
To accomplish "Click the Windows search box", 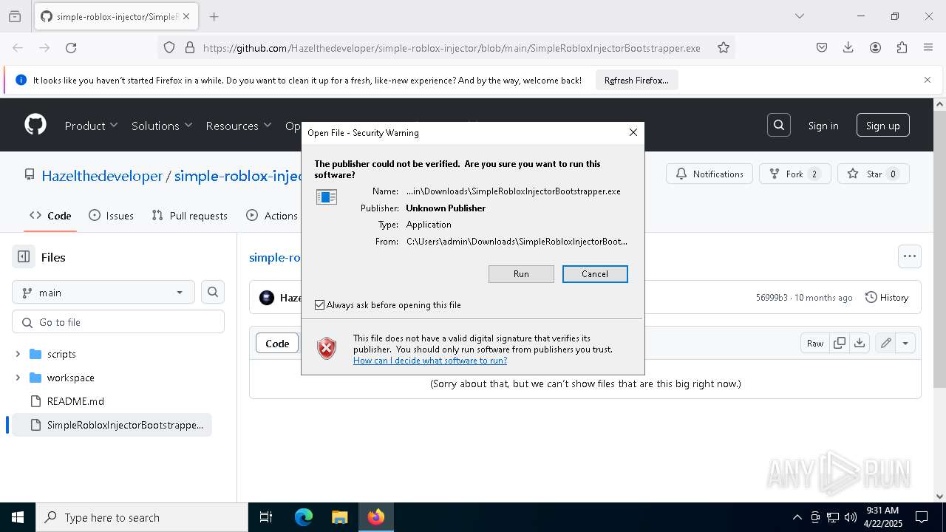I will (141, 517).
